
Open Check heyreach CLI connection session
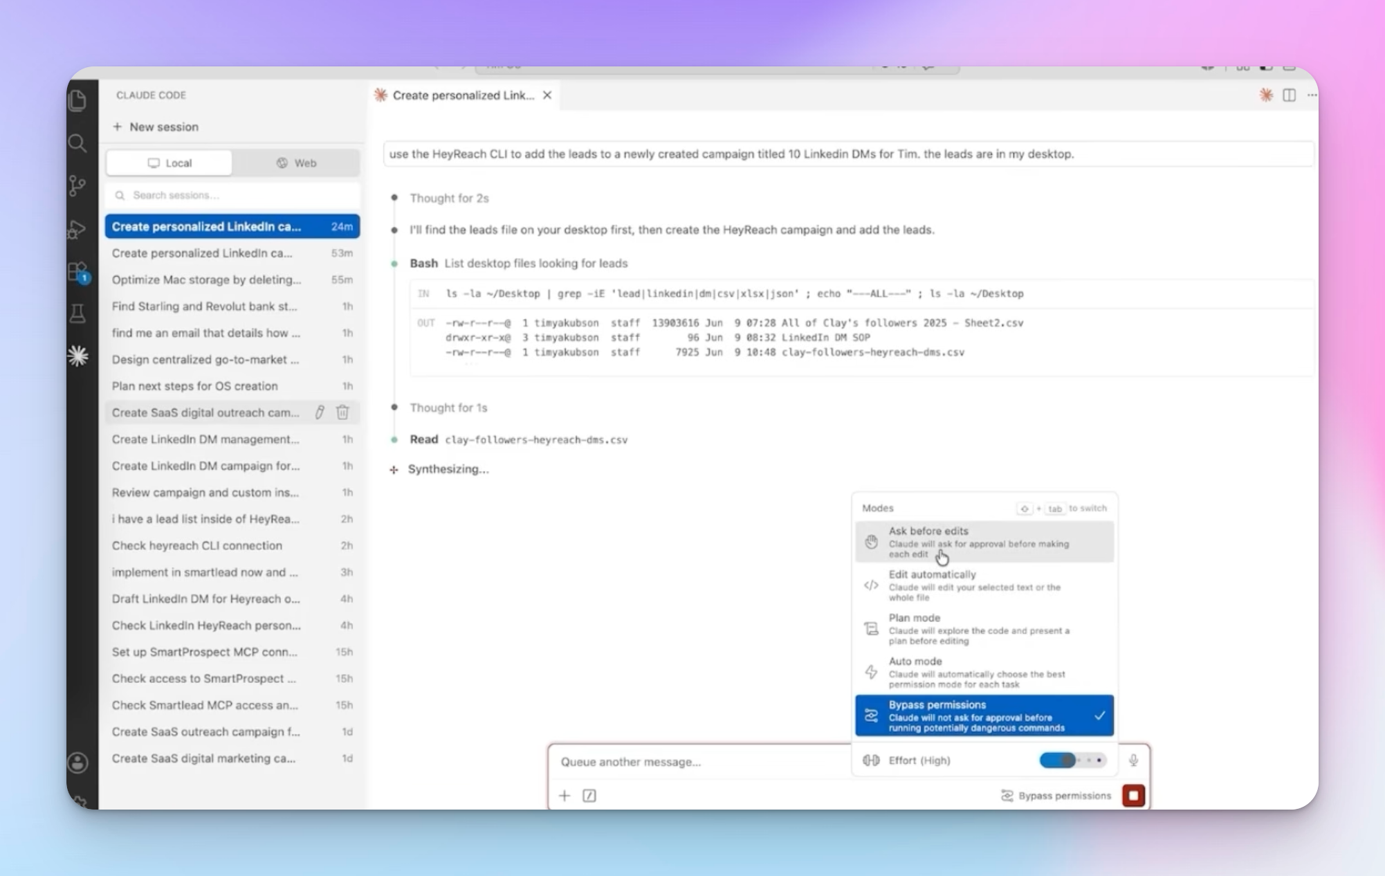(232, 546)
